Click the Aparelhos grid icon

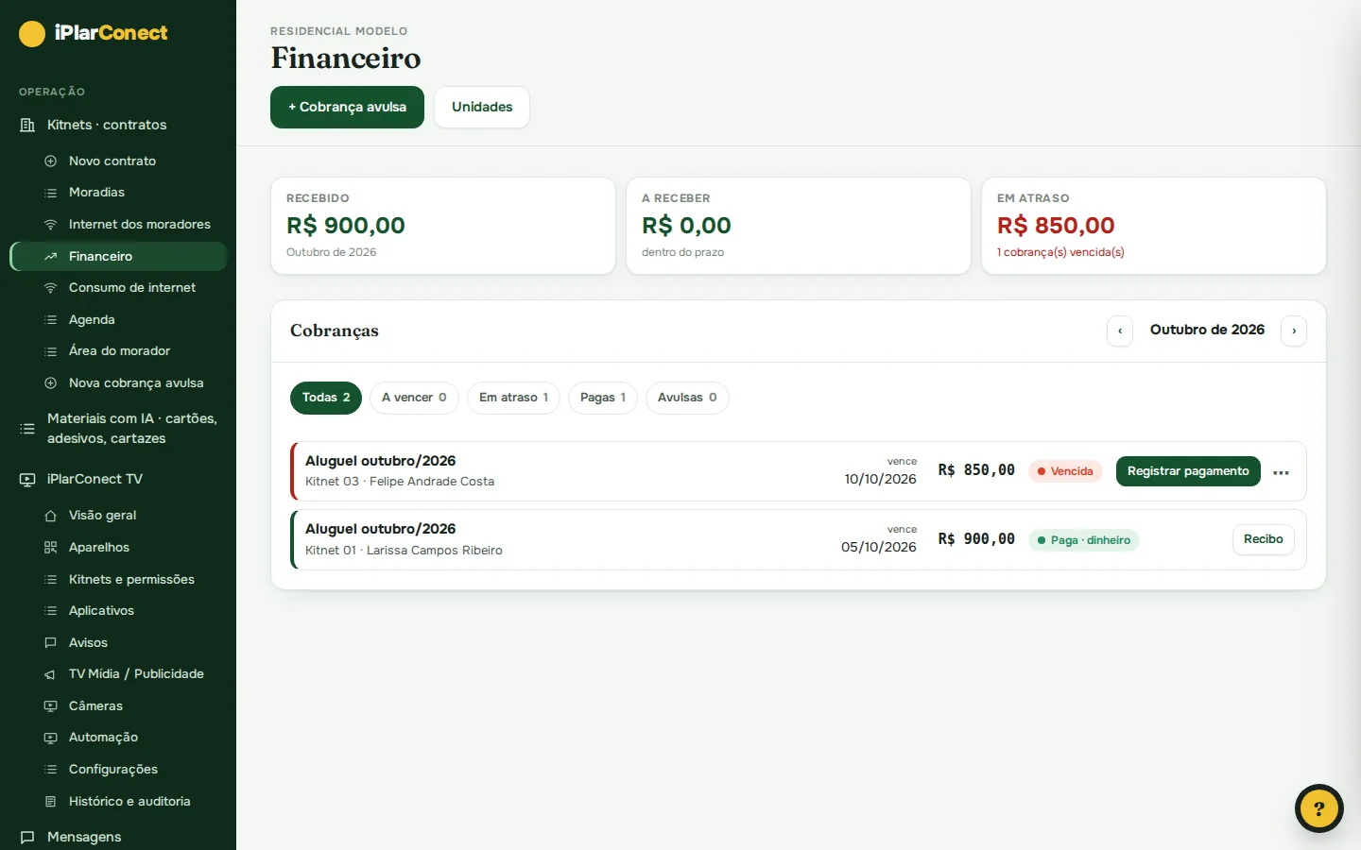(x=51, y=547)
